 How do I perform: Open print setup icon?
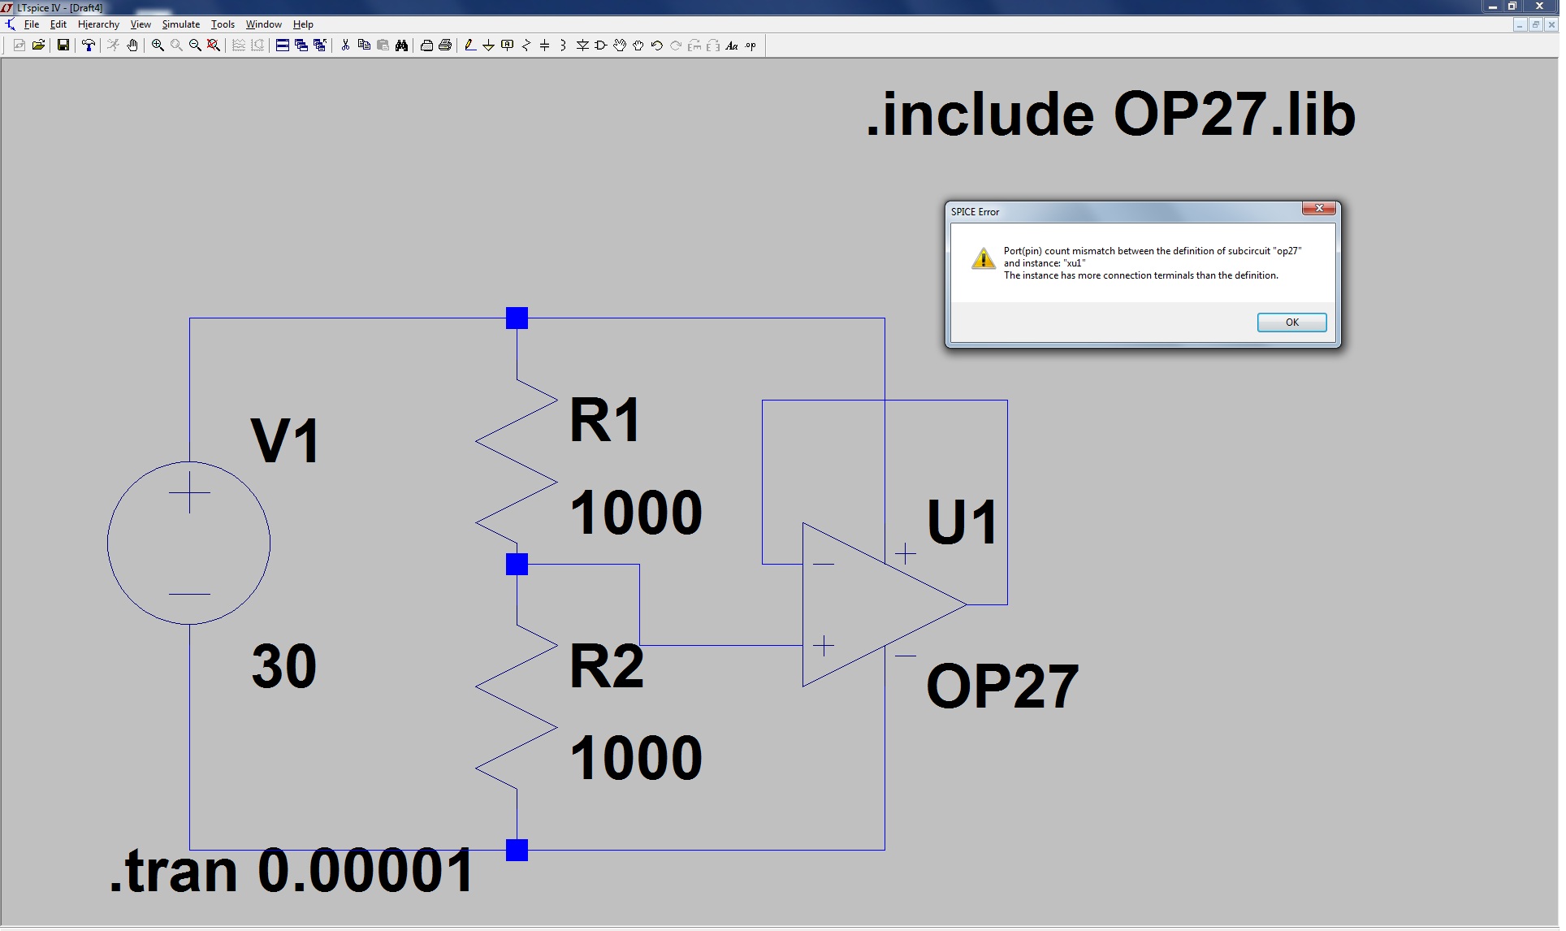(x=426, y=45)
